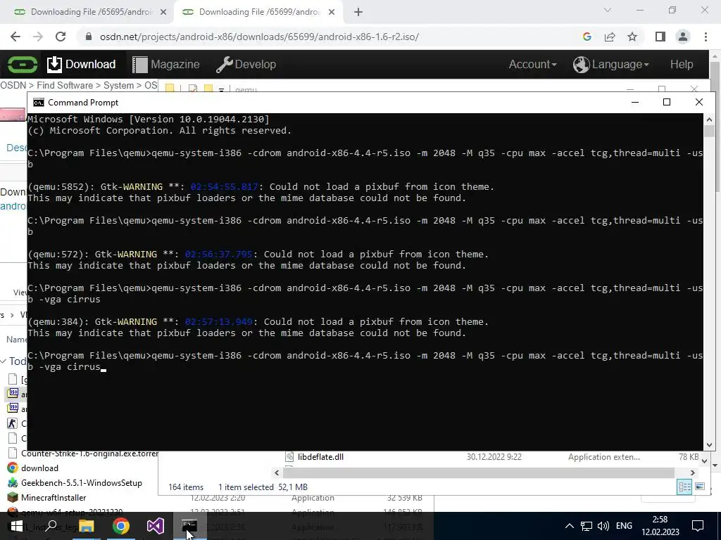Bookmark this page with the star
721x540 pixels.
point(632,37)
